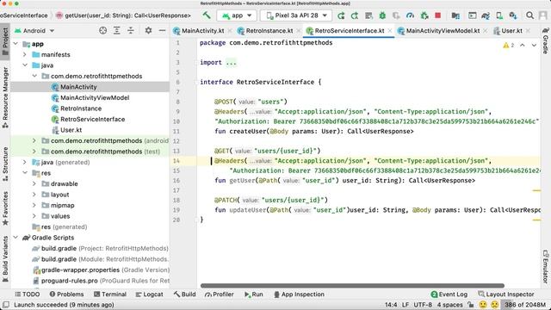This screenshot has width=551, height=310.
Task: Click Expand All icon in Project panel
Action: click(117, 31)
